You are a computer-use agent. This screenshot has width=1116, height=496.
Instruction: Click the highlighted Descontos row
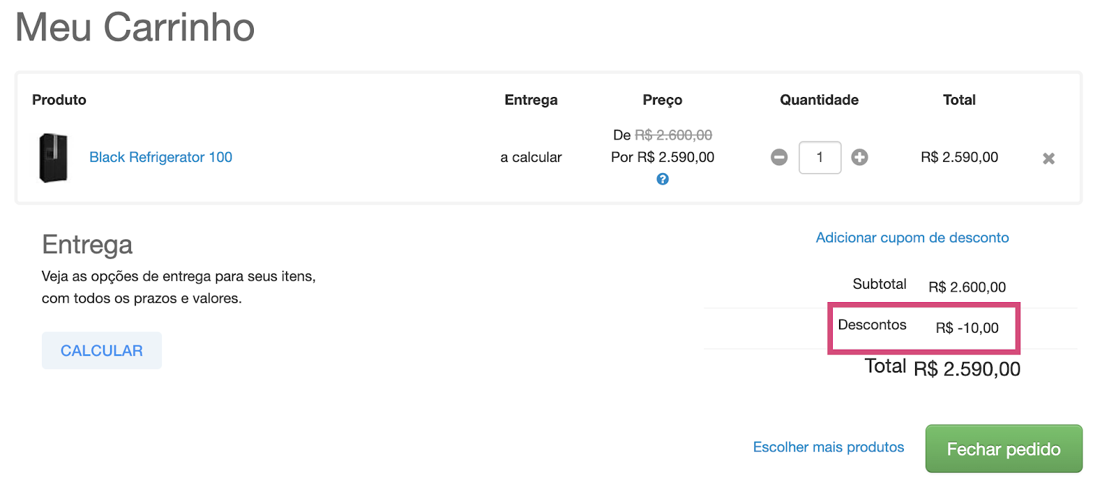[923, 328]
